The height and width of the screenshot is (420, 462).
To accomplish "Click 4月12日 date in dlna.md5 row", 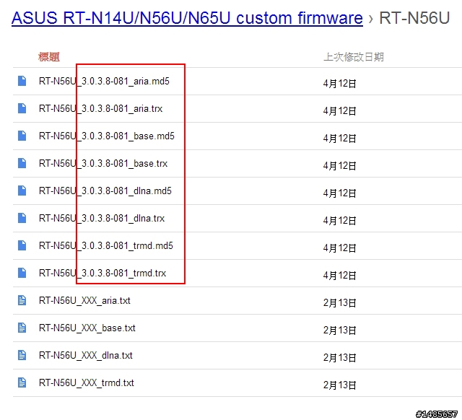I will click(x=340, y=193).
